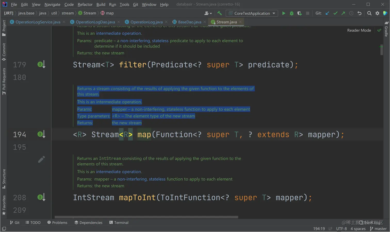Open the Commit tool window
This screenshot has width=390, height=232.
[4, 52]
